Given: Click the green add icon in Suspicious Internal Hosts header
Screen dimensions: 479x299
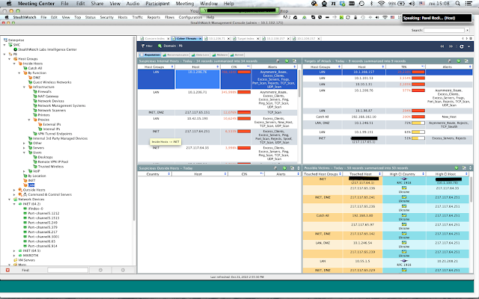Looking at the screenshot, I should (287, 61).
